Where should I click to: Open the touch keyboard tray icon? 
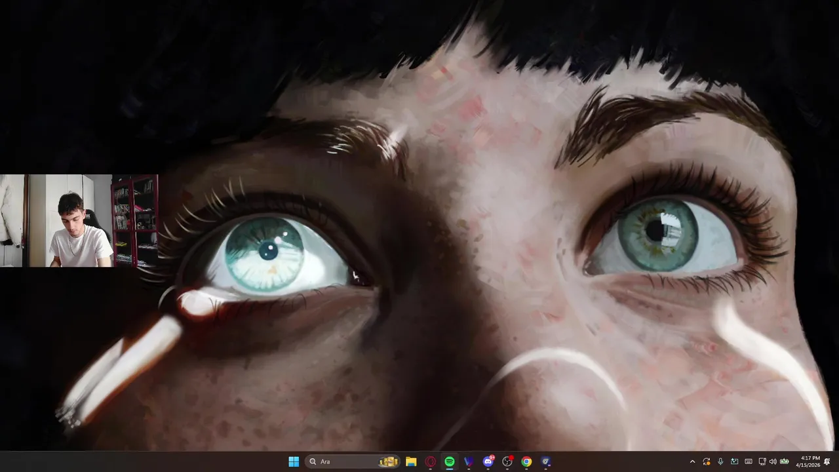(749, 462)
